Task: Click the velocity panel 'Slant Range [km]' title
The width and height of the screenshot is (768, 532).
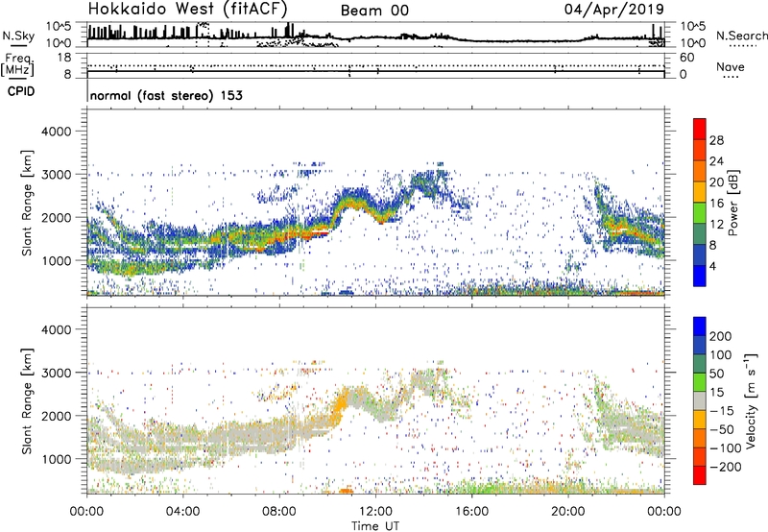Action: click(28, 401)
